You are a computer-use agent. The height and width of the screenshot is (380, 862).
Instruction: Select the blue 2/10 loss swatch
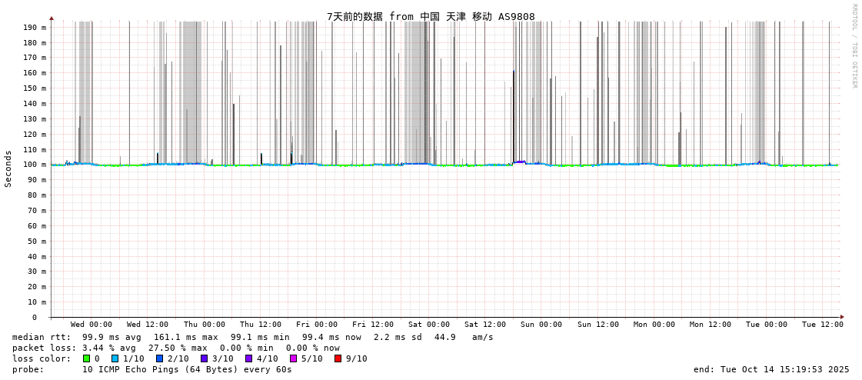click(160, 358)
